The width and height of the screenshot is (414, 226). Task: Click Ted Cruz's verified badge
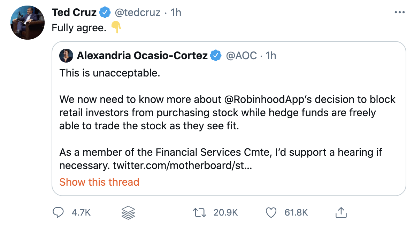point(105,13)
